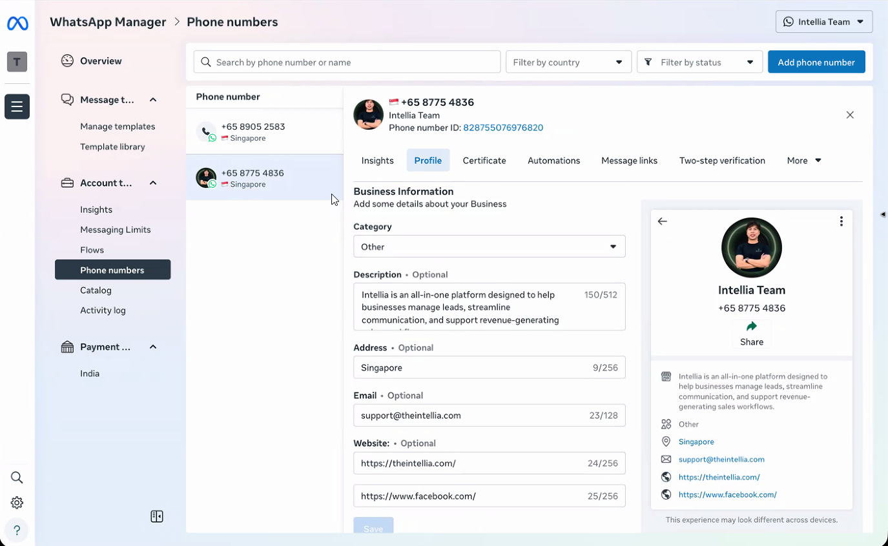Click the back arrow in profile preview
This screenshot has width=888, height=546.
pyautogui.click(x=662, y=221)
